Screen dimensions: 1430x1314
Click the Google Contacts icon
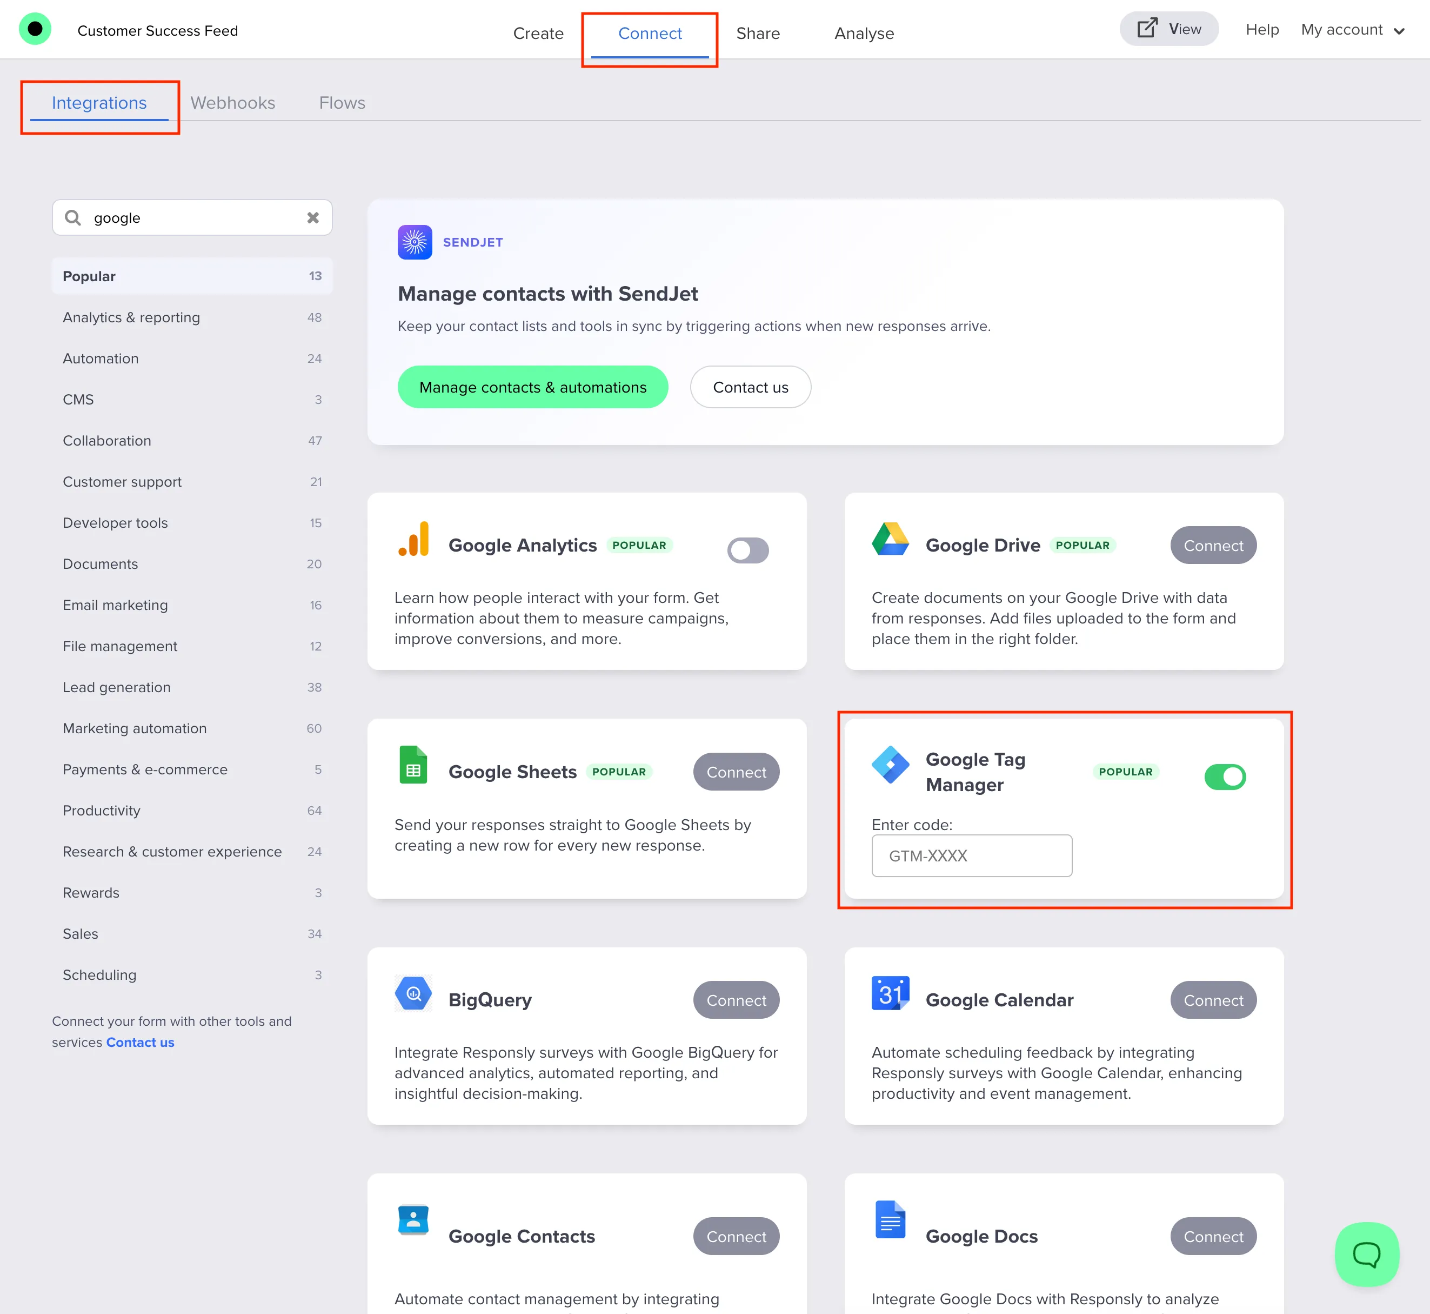click(413, 1220)
